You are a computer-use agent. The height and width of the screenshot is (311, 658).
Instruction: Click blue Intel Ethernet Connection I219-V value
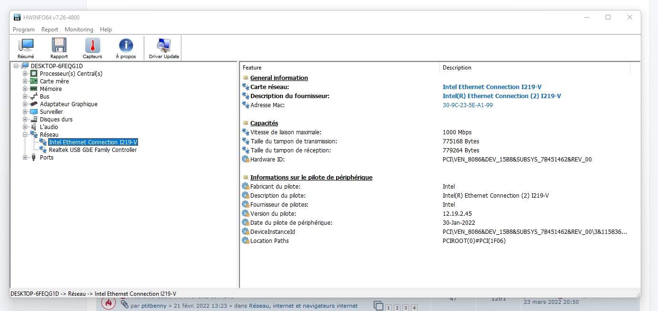pyautogui.click(x=492, y=87)
